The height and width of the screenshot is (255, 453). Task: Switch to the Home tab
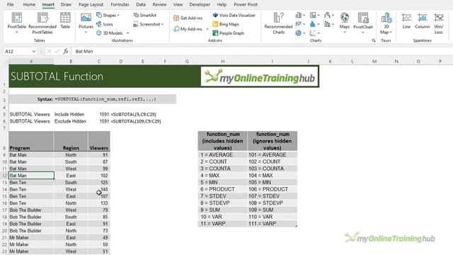(x=29, y=5)
